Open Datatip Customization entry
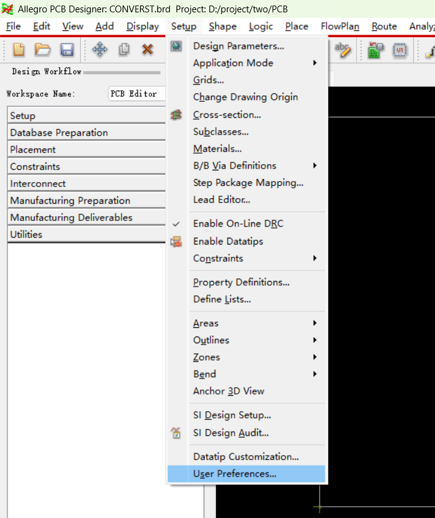Image resolution: width=435 pixels, height=518 pixels. (246, 456)
